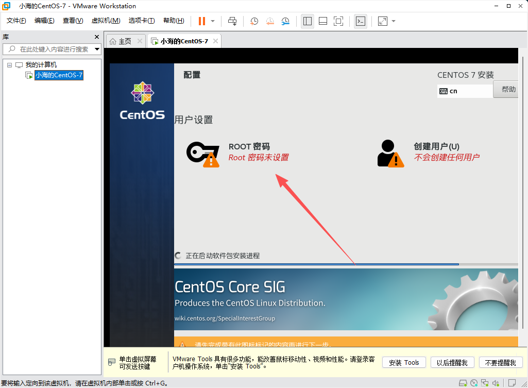Open the 虚拟机(M) menu
The width and height of the screenshot is (528, 388).
pyautogui.click(x=106, y=21)
